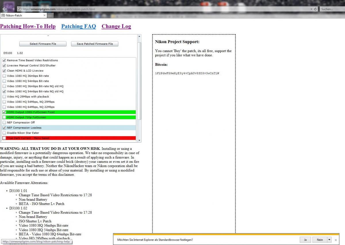Image resolution: width=345 pixels, height=245 pixels.
Task: Uncheck Liveview Manual Control ISO/Shutter
Action: (x=4, y=66)
